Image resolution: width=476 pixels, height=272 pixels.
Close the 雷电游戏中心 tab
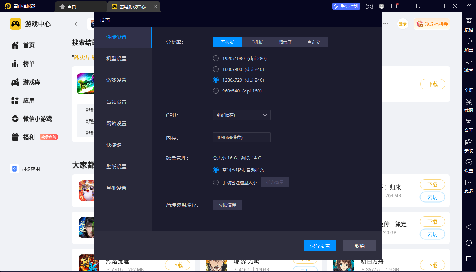[155, 6]
